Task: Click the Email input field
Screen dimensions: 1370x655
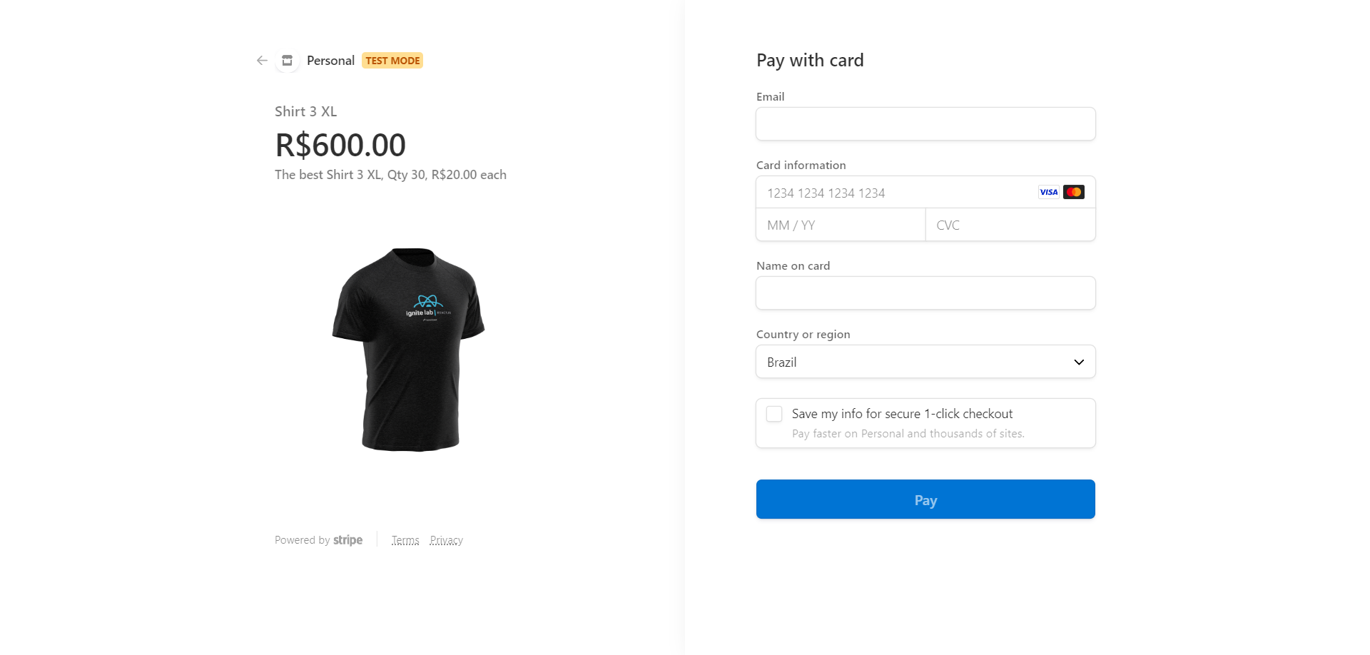Action: click(925, 123)
